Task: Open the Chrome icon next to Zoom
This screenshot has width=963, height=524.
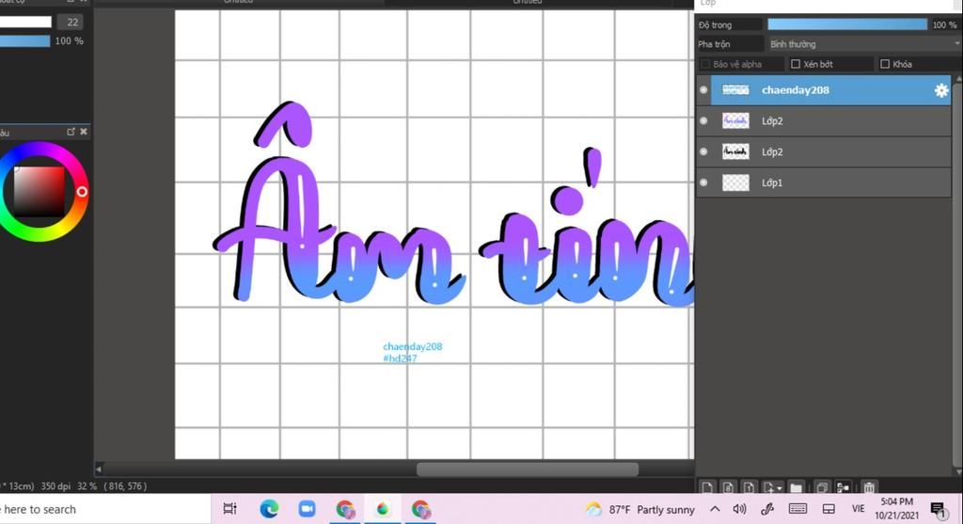Action: tap(345, 509)
